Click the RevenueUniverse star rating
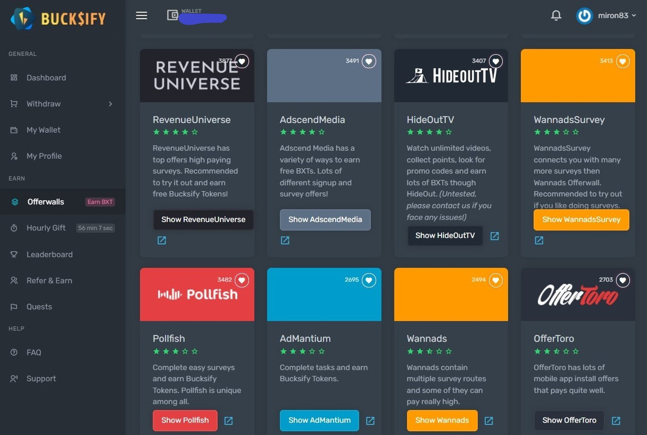647x435 pixels. tap(175, 132)
